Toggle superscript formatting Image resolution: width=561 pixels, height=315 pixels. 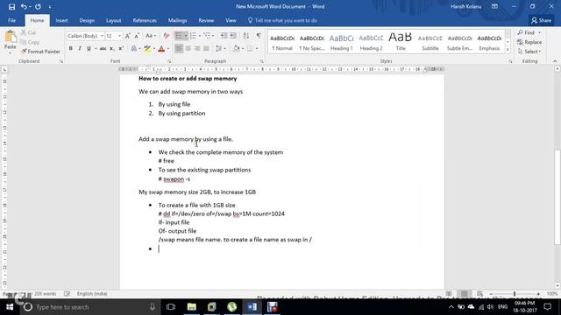pyautogui.click(x=121, y=49)
